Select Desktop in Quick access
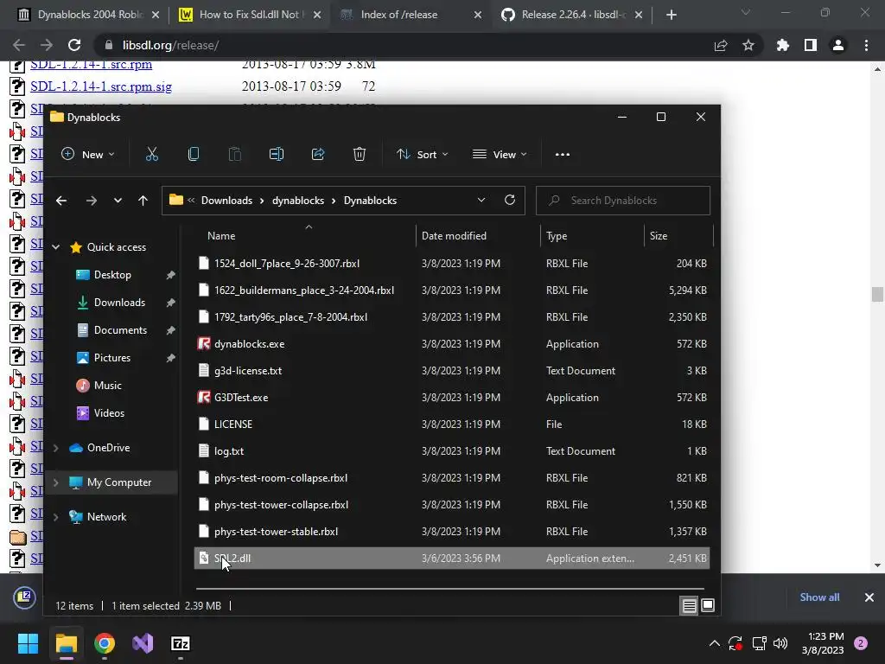Screen dimensions: 885x664 (112, 275)
